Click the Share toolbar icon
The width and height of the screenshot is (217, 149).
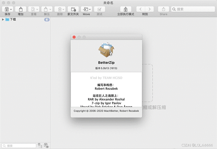[163, 9]
